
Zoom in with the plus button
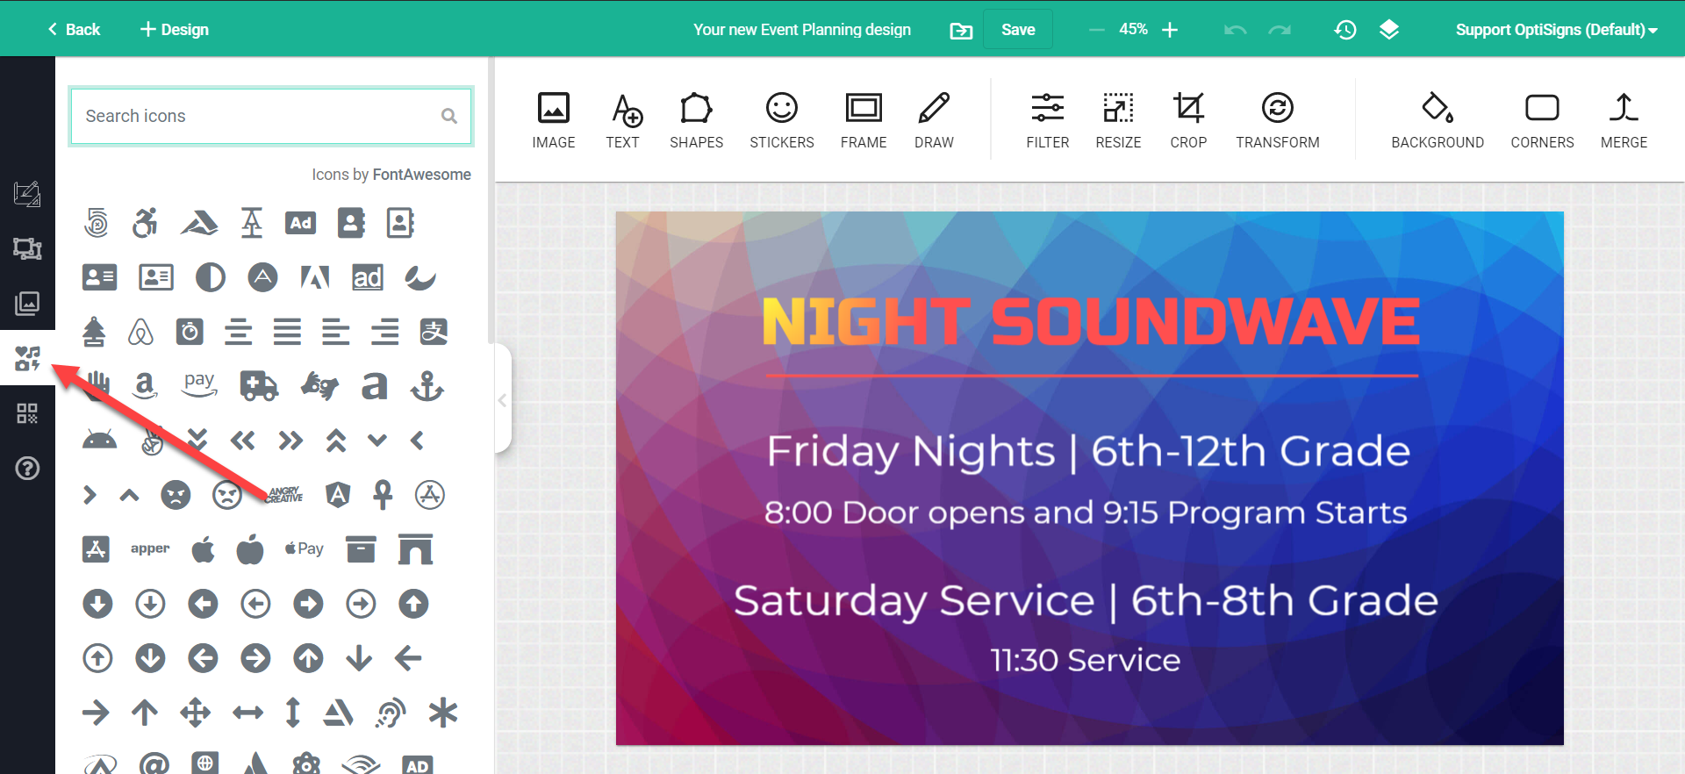1169,30
